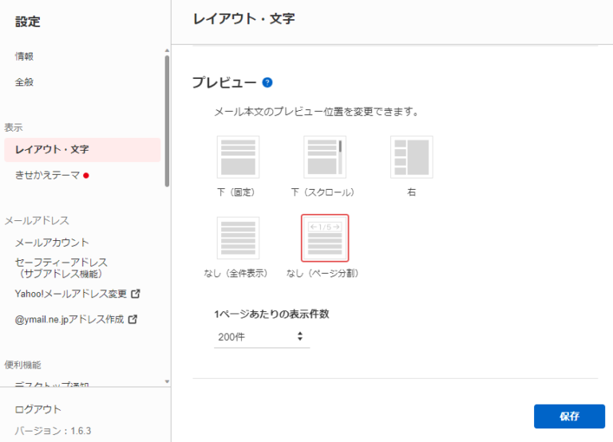This screenshot has width=613, height=442.
Task: Open the 全般 settings section
Action: pos(25,82)
